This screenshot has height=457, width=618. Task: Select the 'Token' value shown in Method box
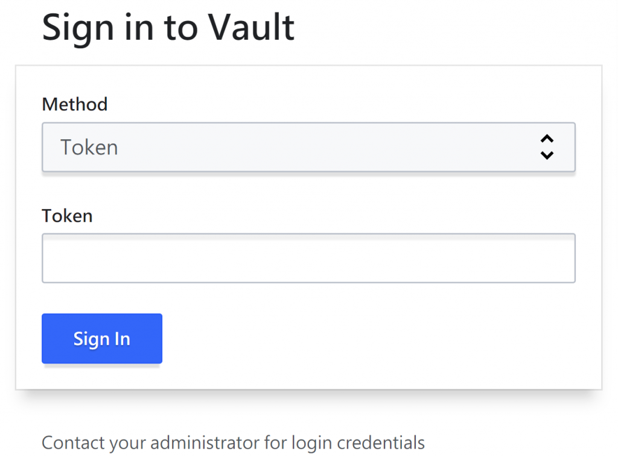pyautogui.click(x=89, y=147)
